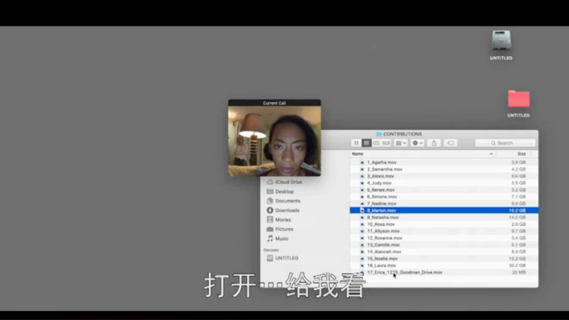Select the 17_Erica_1225_Goodman_Drive.mov file
569x320 pixels.
point(404,273)
